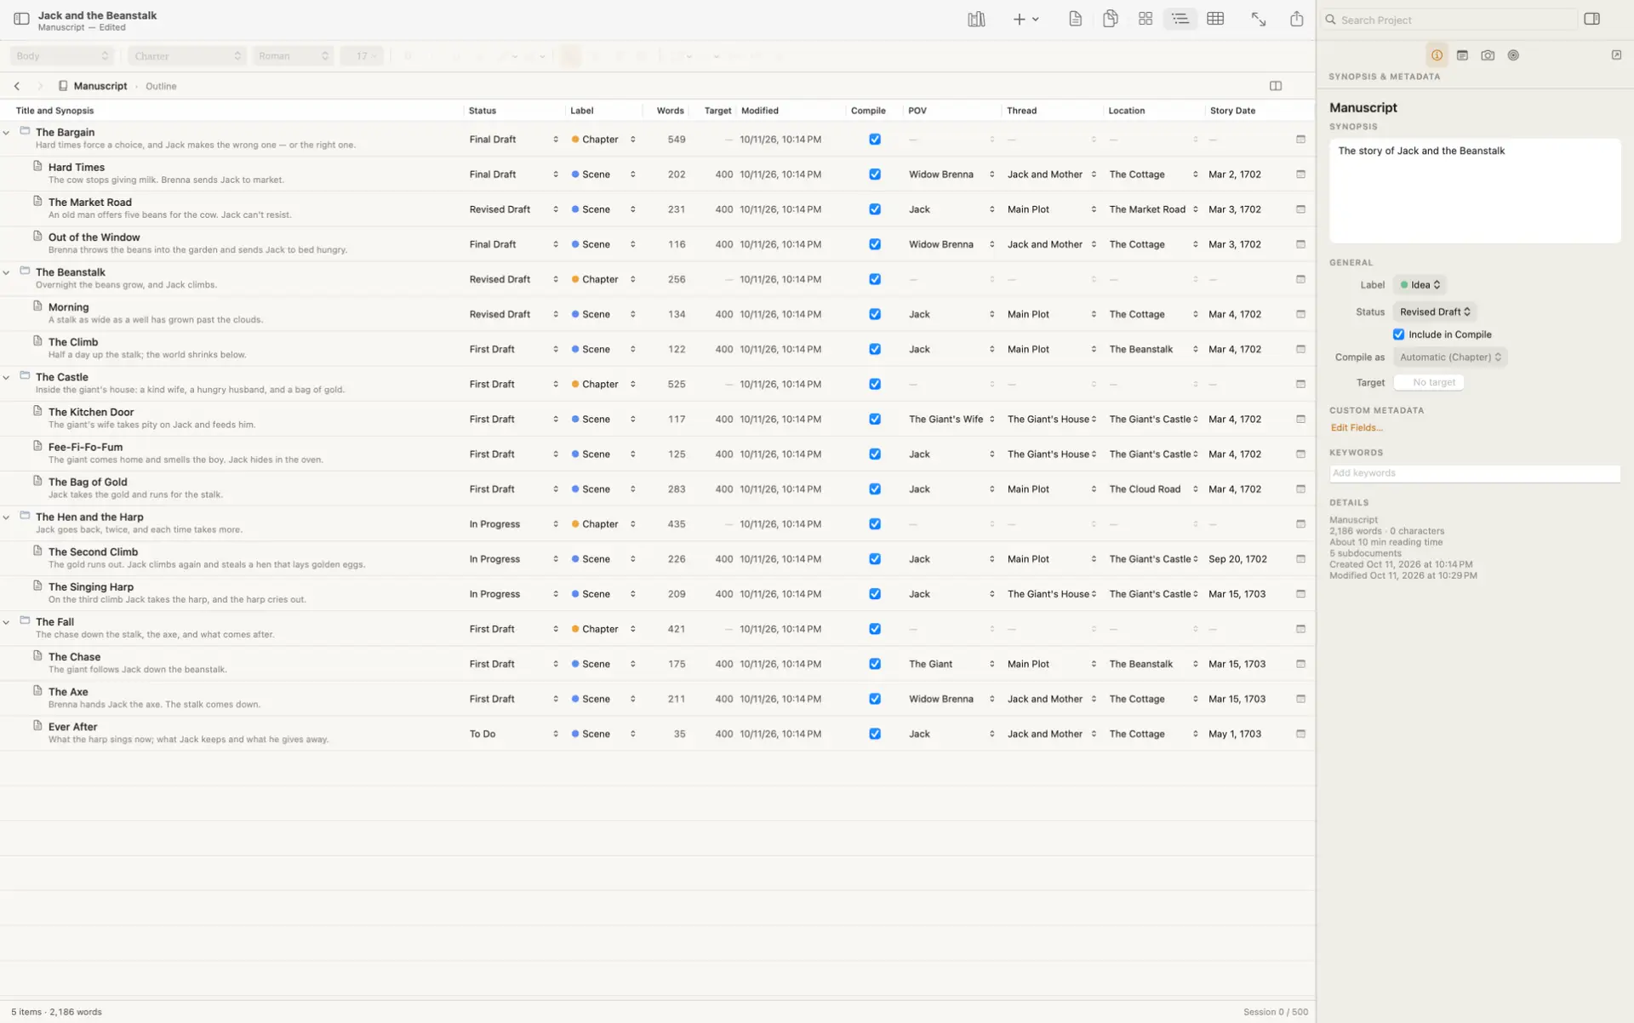Switch to the table grid view
The height and width of the screenshot is (1023, 1634).
click(x=1215, y=19)
